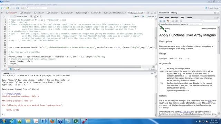Click the Save All icon in main toolbar
The width and height of the screenshot is (221, 124).
pyautogui.click(x=18, y=8)
